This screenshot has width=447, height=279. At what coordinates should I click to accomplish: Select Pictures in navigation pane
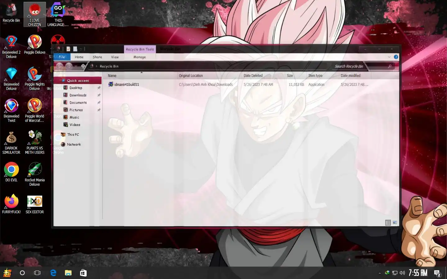pyautogui.click(x=76, y=110)
